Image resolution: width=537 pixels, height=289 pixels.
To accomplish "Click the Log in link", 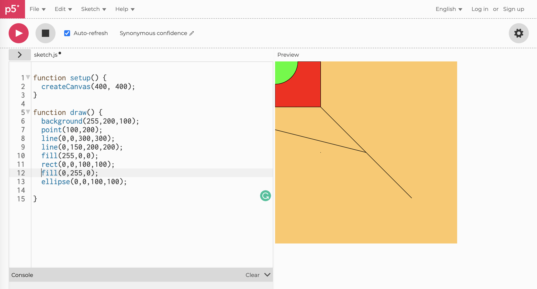I will (480, 9).
